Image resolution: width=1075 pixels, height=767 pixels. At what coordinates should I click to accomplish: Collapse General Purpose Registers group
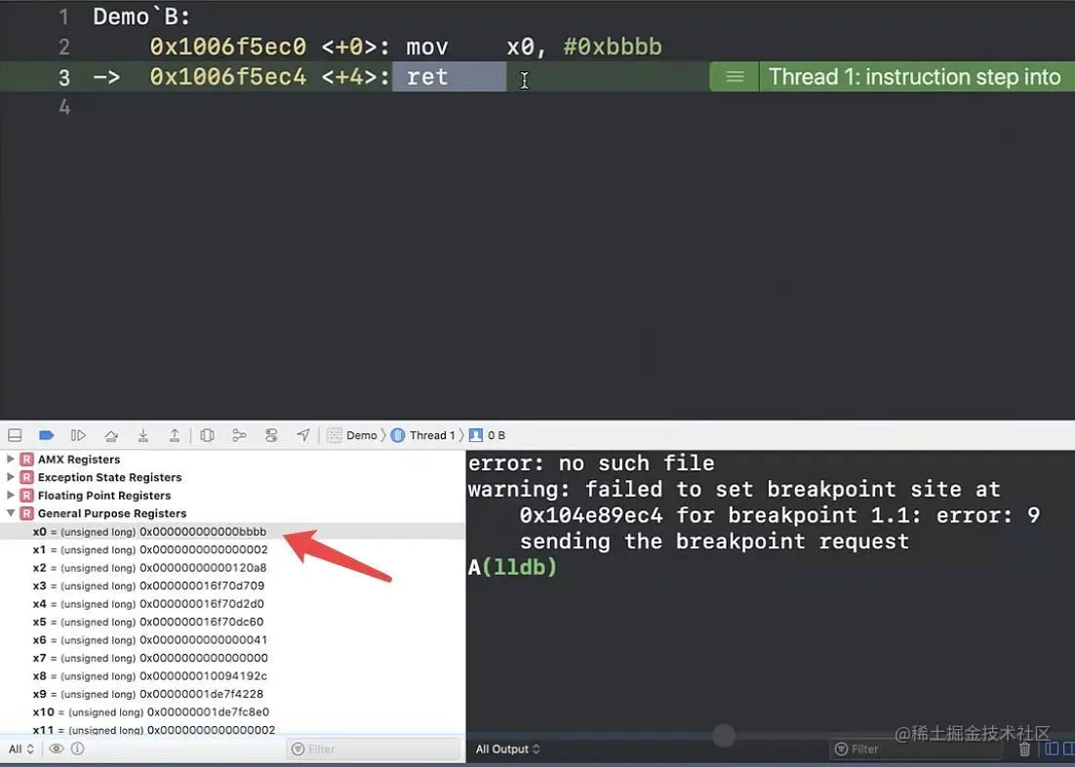pos(11,512)
